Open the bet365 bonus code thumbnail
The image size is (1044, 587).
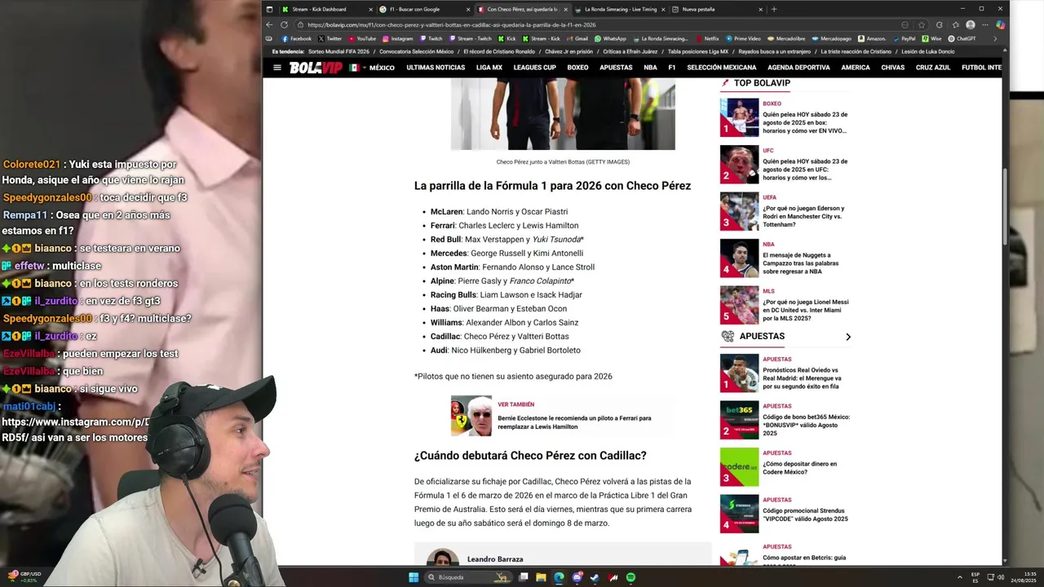click(x=739, y=420)
